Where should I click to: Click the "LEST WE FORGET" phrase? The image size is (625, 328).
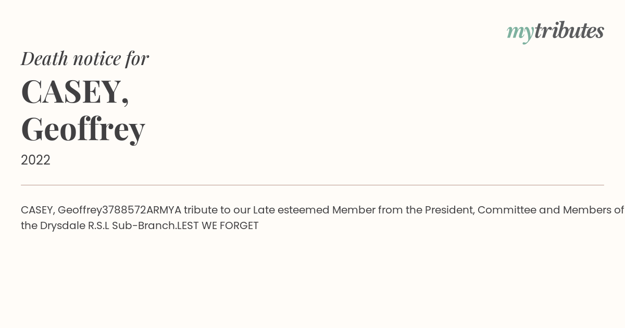tap(218, 226)
